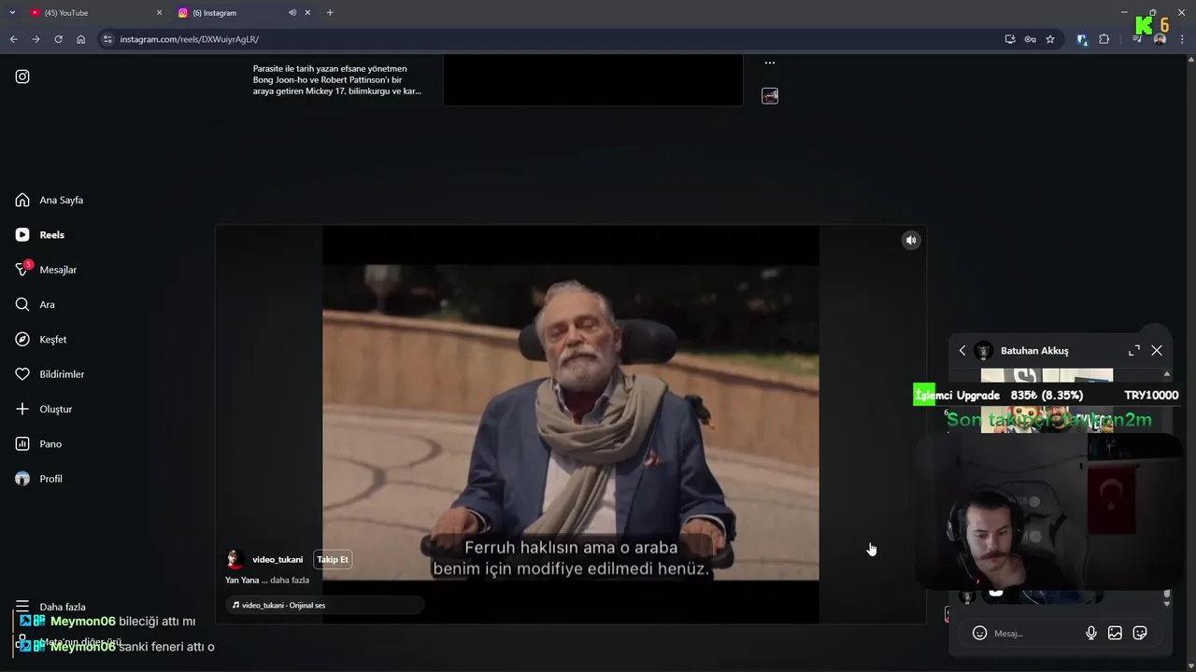Click the audio thumbnail of previous reel
1196x672 pixels.
click(x=770, y=96)
